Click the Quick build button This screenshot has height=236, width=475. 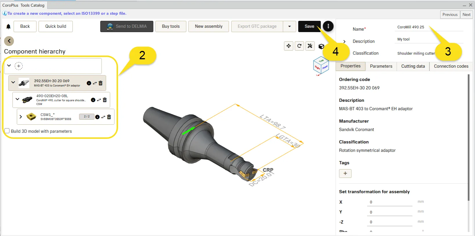tap(56, 26)
